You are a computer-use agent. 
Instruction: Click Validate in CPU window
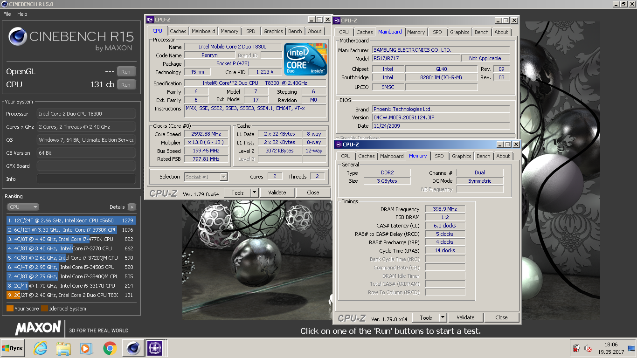(x=277, y=193)
